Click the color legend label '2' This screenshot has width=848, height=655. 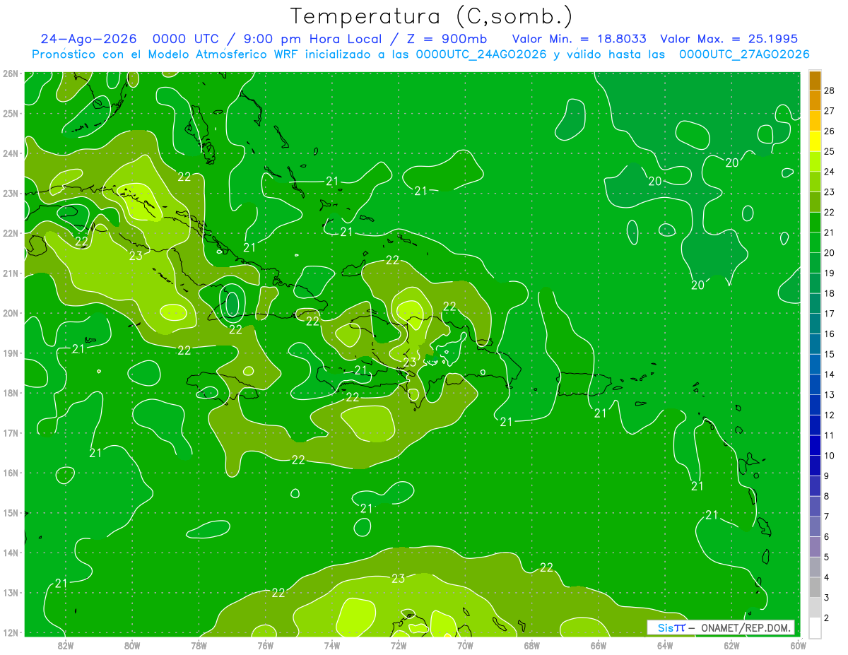point(827,618)
